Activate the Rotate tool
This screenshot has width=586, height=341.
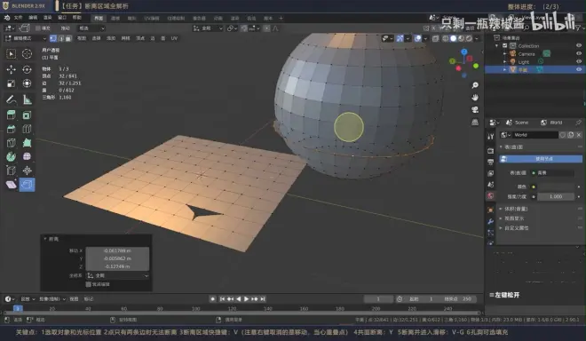click(27, 69)
